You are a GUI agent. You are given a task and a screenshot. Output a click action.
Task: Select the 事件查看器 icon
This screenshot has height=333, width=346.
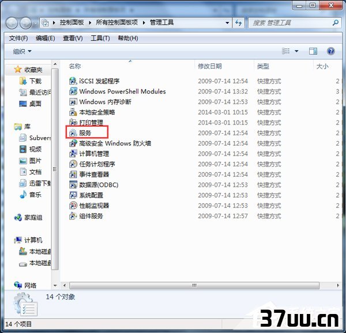pos(73,175)
